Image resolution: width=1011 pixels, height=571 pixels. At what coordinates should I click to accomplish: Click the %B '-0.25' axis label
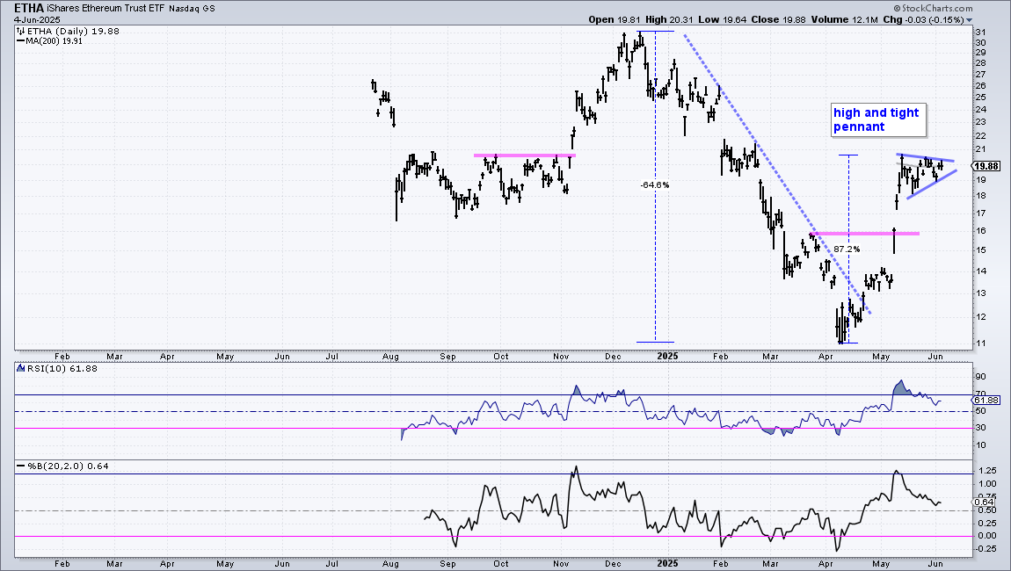click(986, 548)
